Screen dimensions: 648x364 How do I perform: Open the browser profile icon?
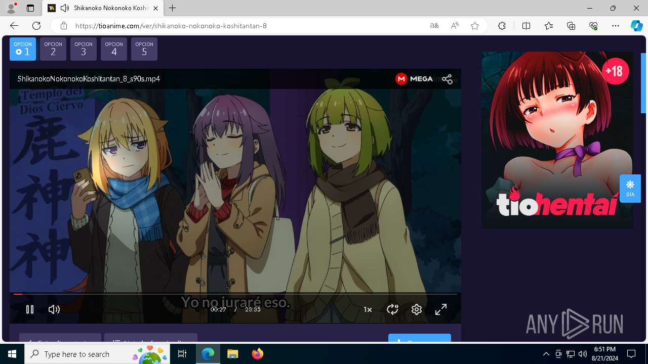tap(11, 8)
